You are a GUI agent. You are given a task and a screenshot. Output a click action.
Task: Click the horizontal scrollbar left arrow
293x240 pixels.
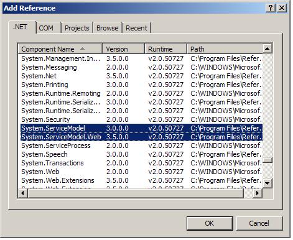click(23, 193)
